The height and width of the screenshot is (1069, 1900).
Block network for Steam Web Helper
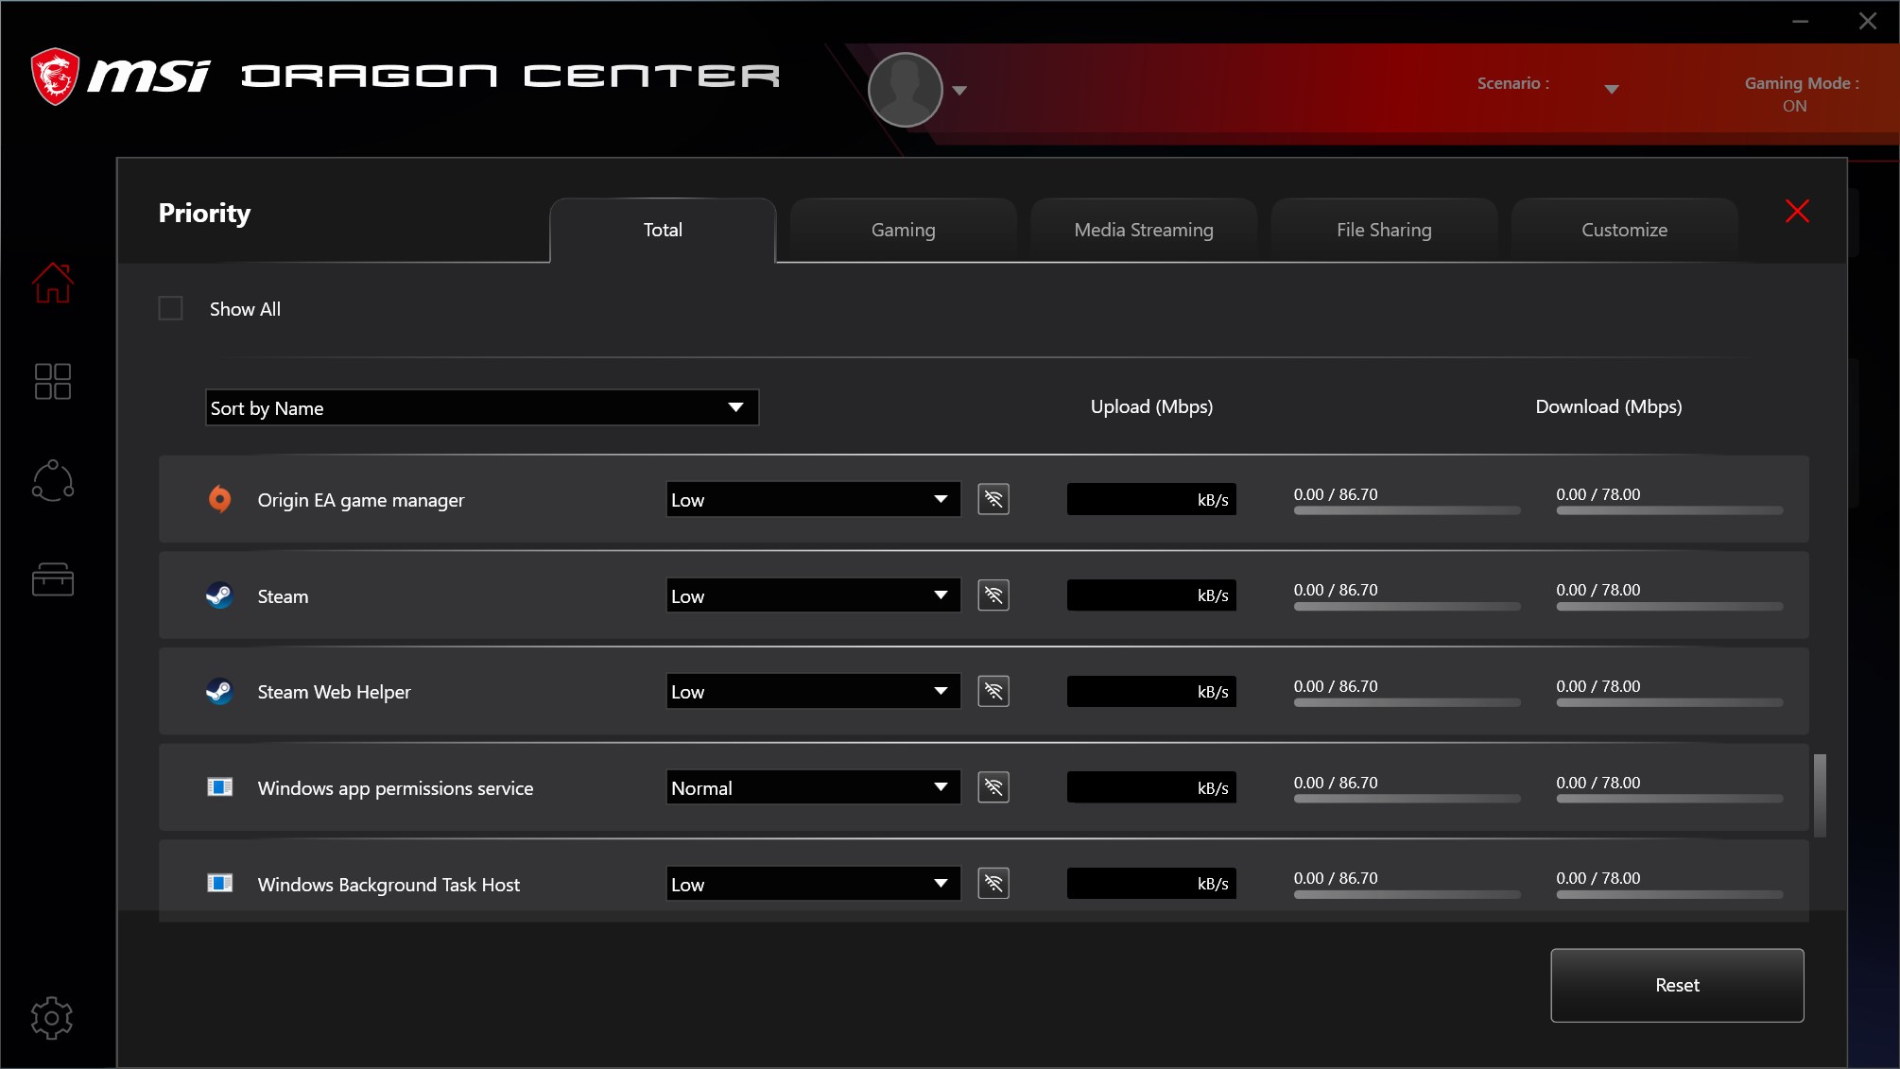coord(993,691)
